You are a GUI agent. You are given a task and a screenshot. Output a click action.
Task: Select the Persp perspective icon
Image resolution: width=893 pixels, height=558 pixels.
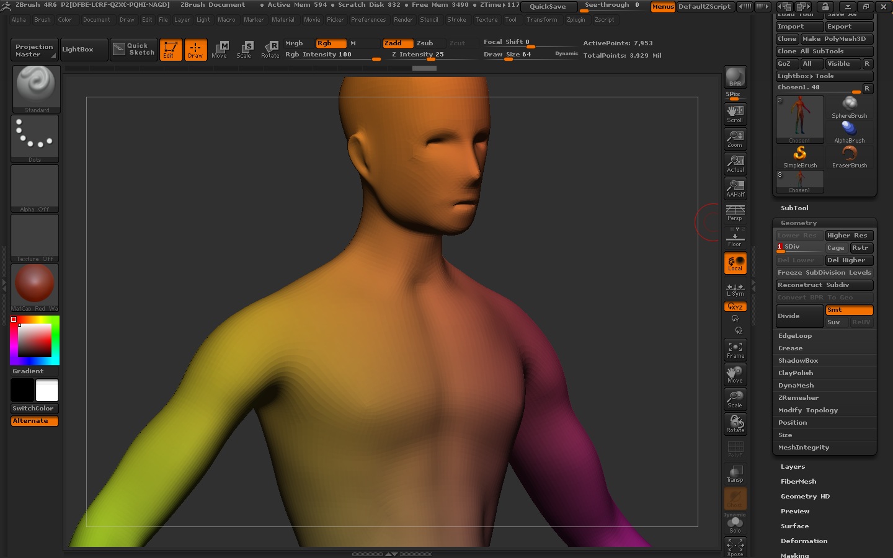(735, 213)
